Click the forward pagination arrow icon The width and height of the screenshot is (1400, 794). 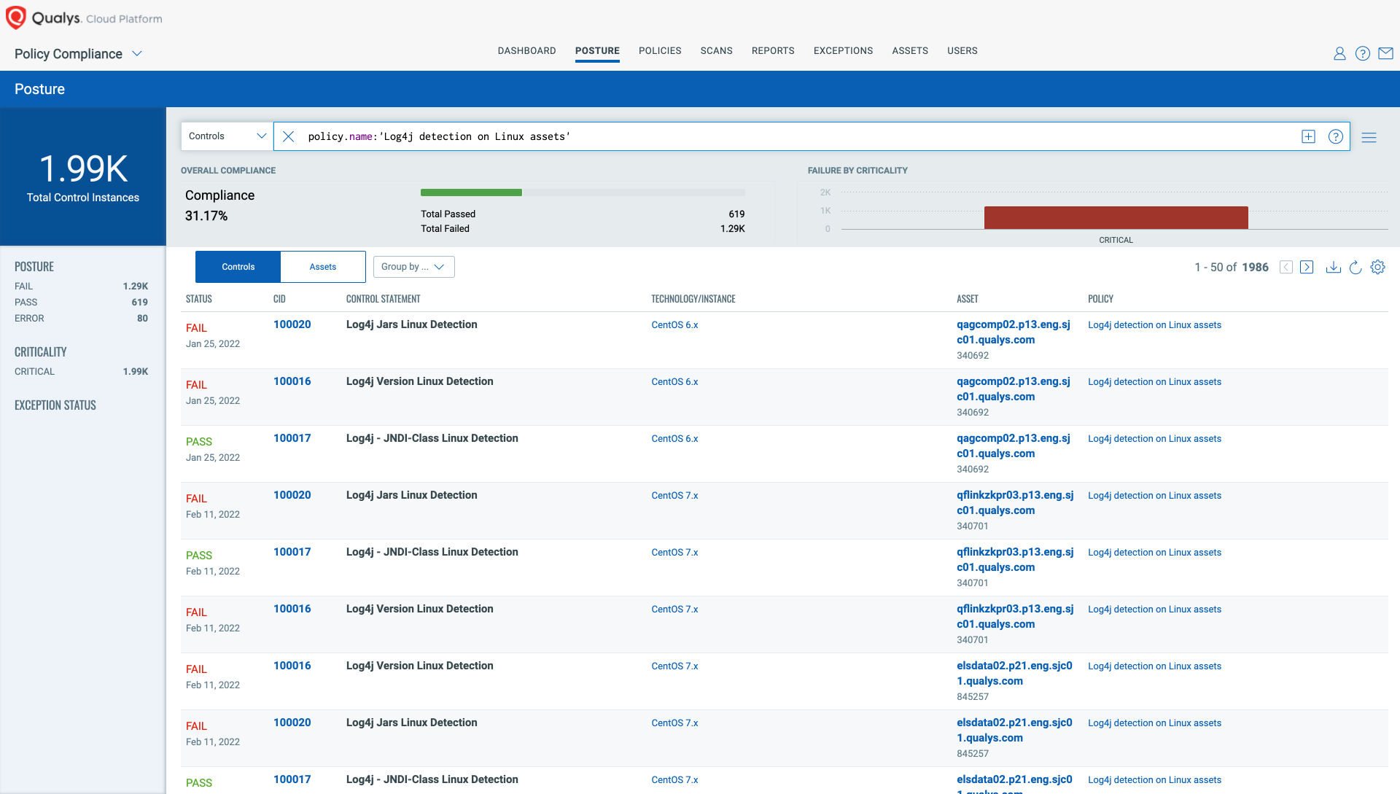(x=1307, y=266)
